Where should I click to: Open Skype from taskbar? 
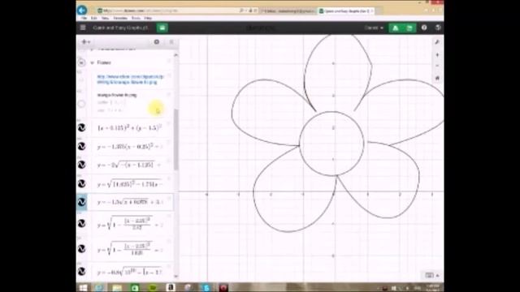(206, 287)
